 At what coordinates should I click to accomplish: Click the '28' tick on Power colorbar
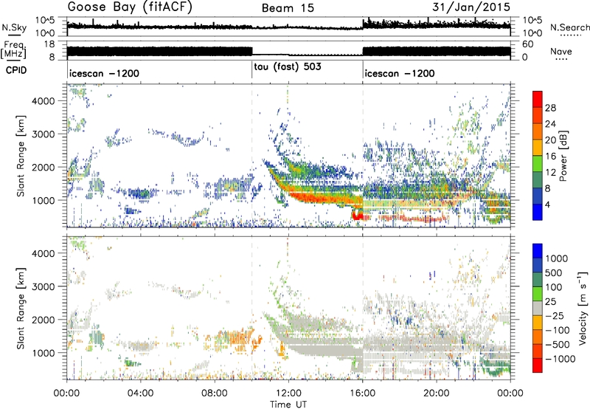[x=550, y=108]
